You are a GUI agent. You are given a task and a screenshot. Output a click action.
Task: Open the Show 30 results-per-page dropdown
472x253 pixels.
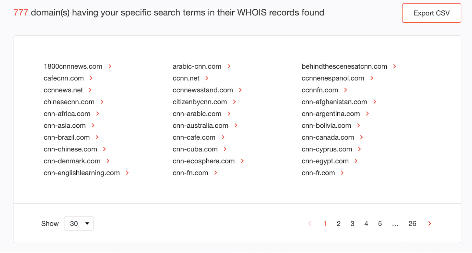pos(79,224)
